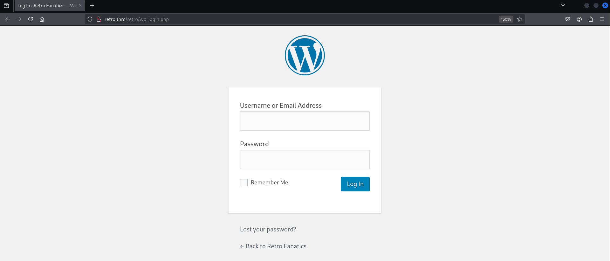Open the extensions puzzle icon
Image resolution: width=610 pixels, height=261 pixels.
(591, 19)
